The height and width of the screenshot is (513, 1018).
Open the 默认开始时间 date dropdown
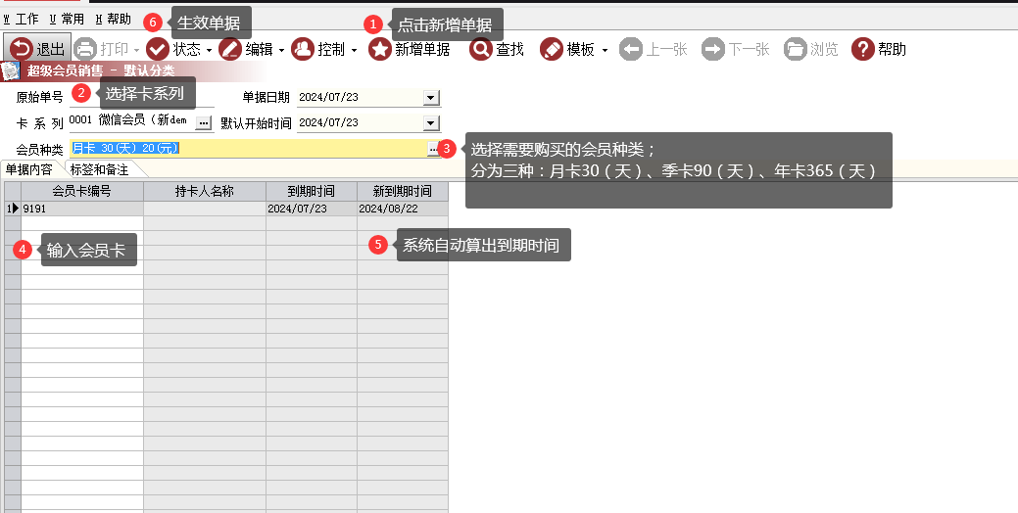coord(431,122)
